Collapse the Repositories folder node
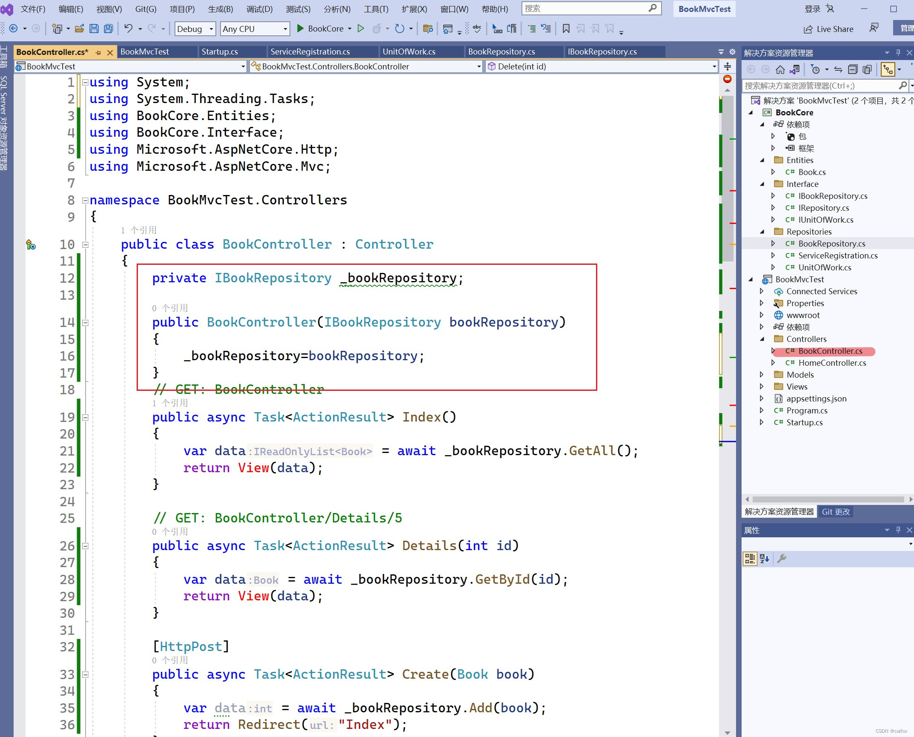The height and width of the screenshot is (737, 914). point(762,232)
